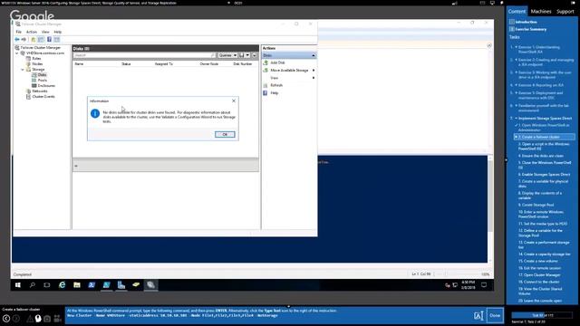Switch to the Machines tab
580x326 pixels.
(541, 12)
